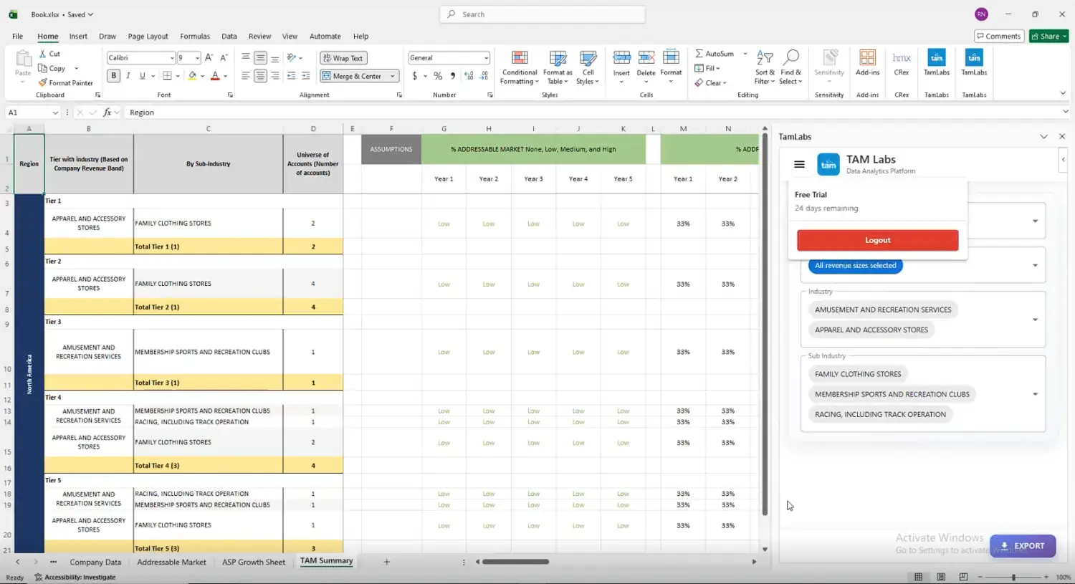Open the Sort & Filter menu
The height and width of the screenshot is (584, 1075).
[765, 67]
